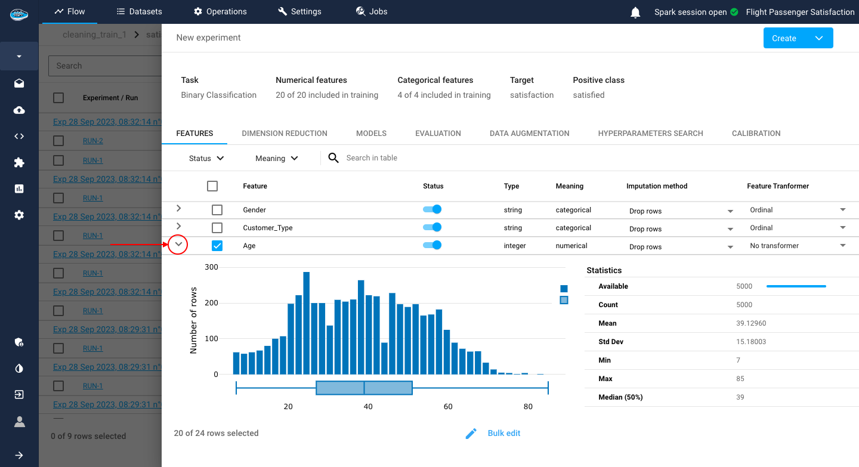Open the bar chart sidebar icon
The width and height of the screenshot is (859, 467).
point(19,188)
